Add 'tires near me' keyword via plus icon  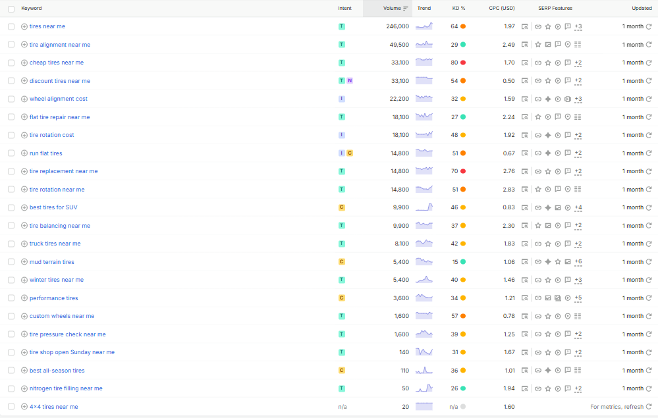pyautogui.click(x=24, y=26)
